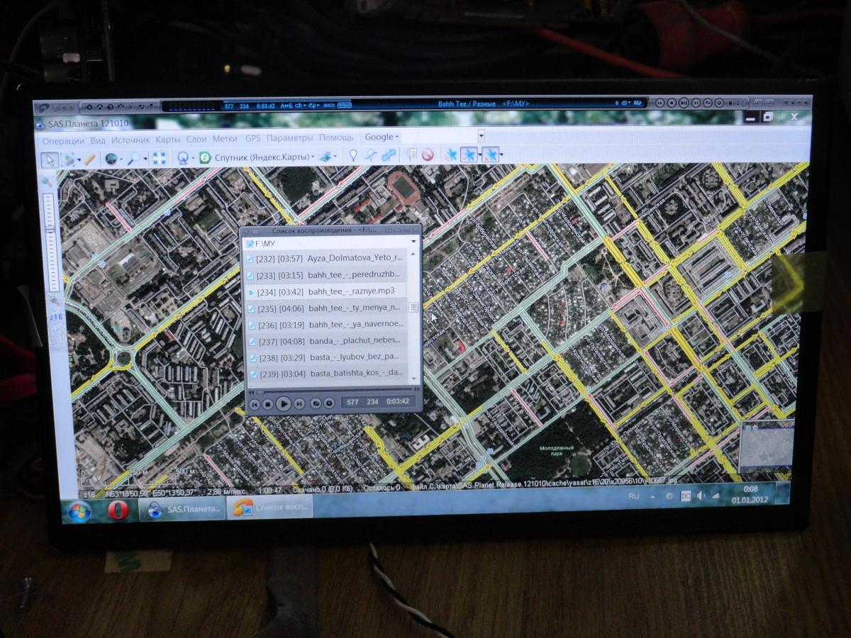Select track 238 basta_-_lyubov_bez_pa in playlist
This screenshot has height=638, width=851.
(x=325, y=357)
